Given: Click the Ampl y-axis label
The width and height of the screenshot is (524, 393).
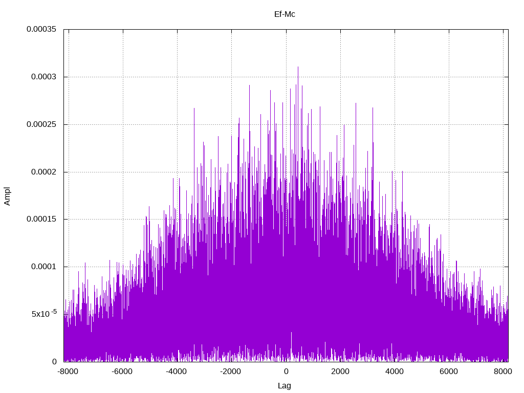Looking at the screenshot, I should tap(7, 196).
